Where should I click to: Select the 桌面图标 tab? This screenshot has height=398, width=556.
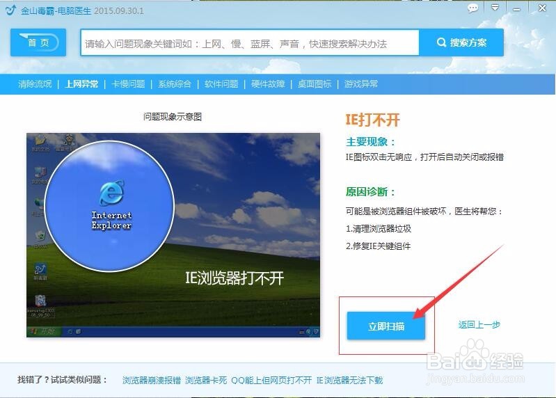[x=315, y=84]
